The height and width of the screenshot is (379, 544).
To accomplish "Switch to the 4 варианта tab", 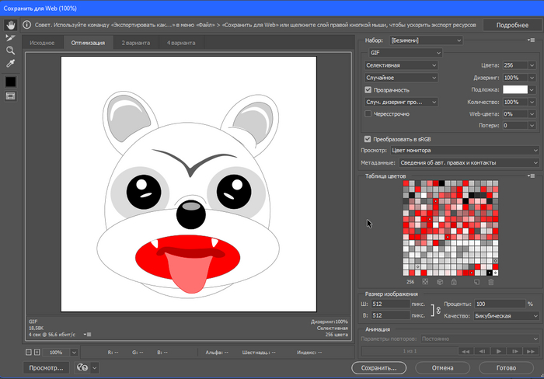I will click(x=181, y=43).
